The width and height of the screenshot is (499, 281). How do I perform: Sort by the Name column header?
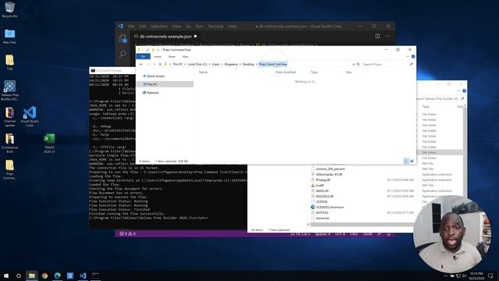[203, 73]
